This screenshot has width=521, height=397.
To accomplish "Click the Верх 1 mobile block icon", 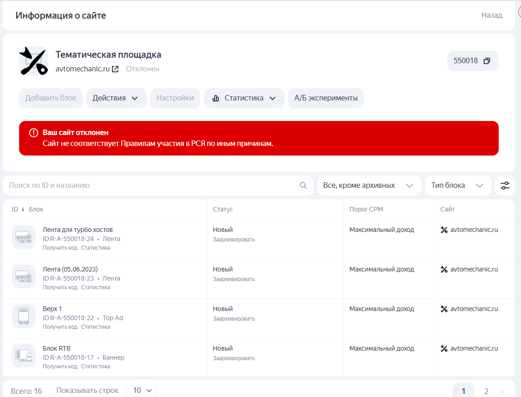I will 24,316.
